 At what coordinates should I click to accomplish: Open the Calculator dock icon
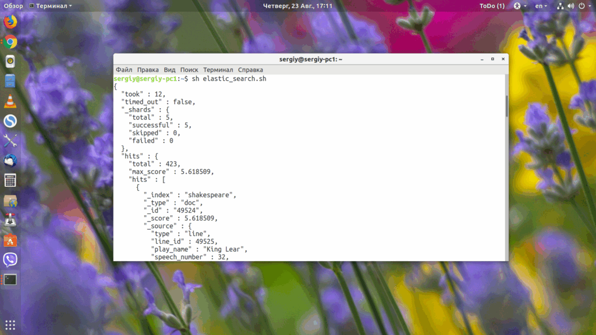10,180
